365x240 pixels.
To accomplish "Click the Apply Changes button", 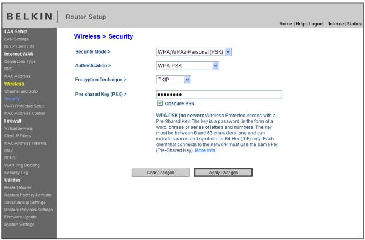I will (x=223, y=173).
